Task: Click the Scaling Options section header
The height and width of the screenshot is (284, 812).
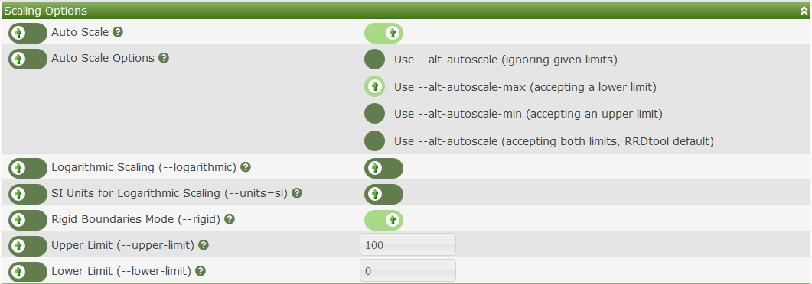Action: 406,11
